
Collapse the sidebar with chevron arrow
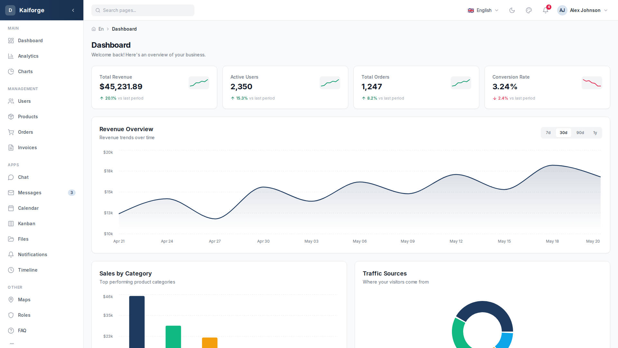click(x=73, y=10)
